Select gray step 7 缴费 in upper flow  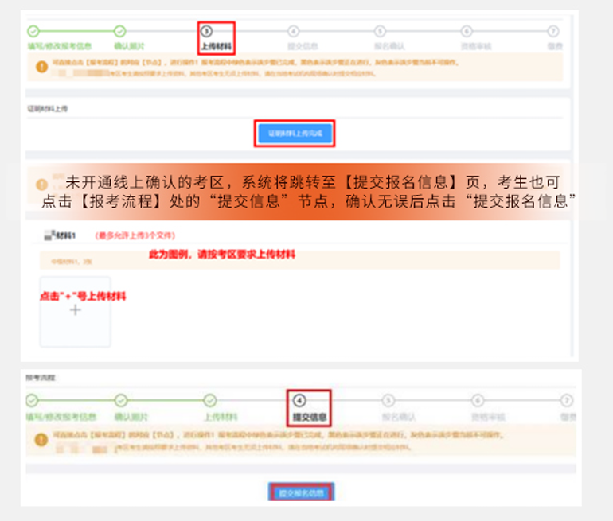coord(553,32)
